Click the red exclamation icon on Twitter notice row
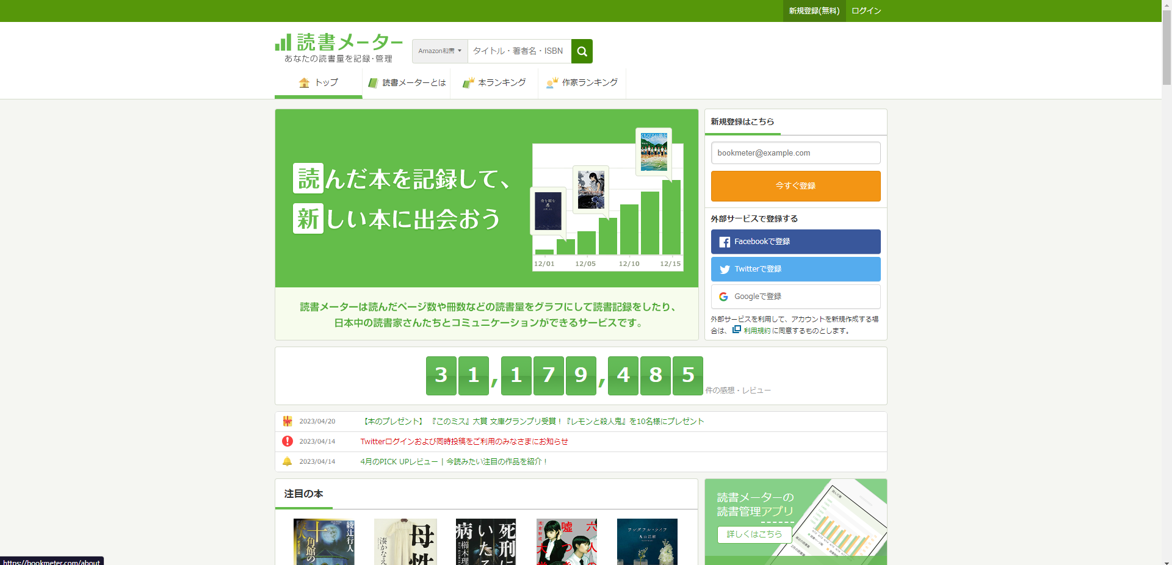 (288, 441)
